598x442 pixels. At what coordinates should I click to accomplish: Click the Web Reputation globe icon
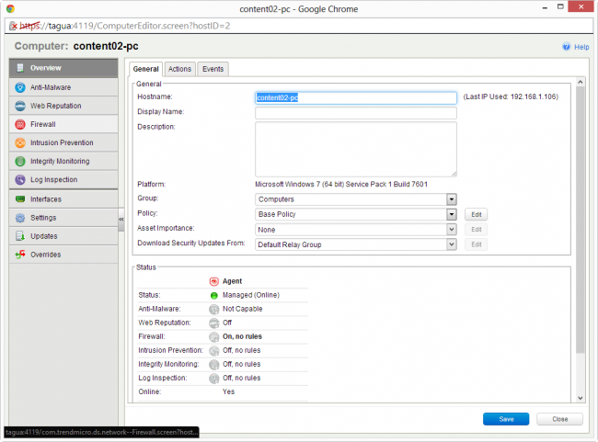click(20, 106)
